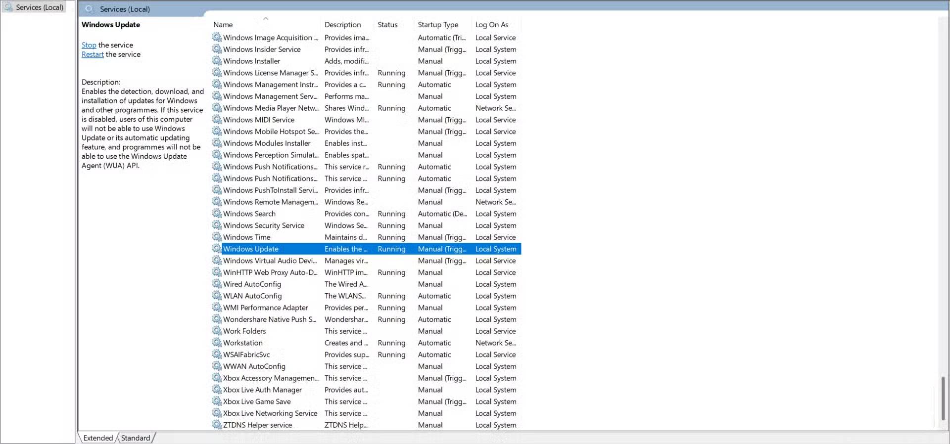Click 'Manages vir...' description cell
The image size is (950, 444).
point(346,261)
